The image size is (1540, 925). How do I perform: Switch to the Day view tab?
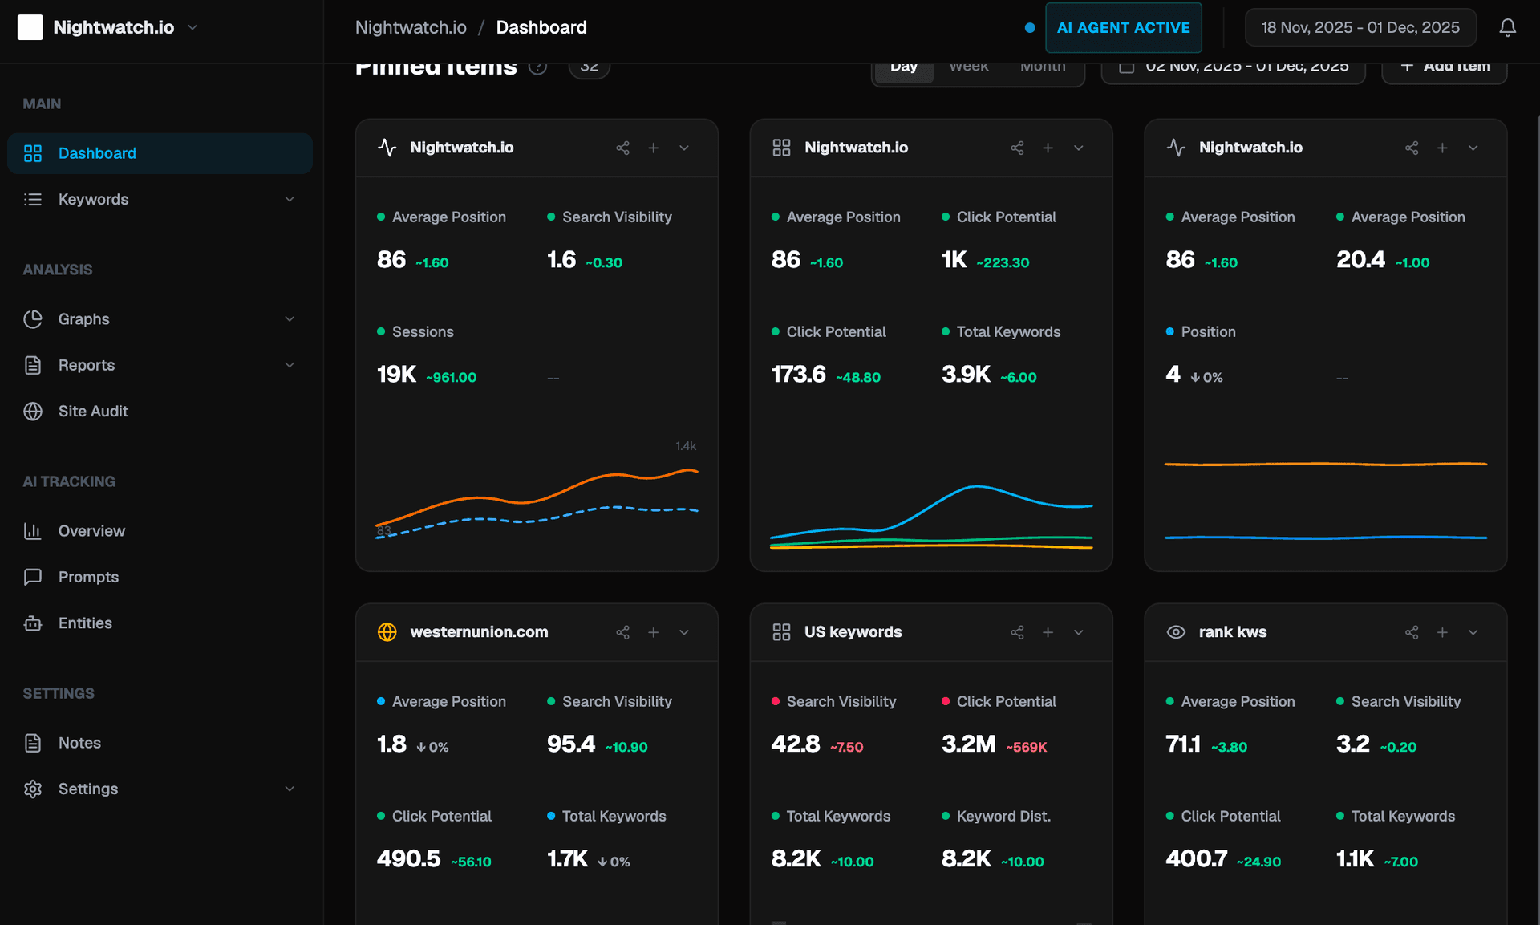click(x=903, y=71)
